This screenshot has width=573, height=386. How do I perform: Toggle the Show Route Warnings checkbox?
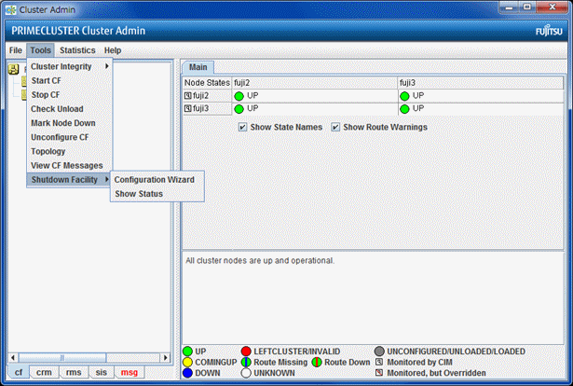pos(335,127)
